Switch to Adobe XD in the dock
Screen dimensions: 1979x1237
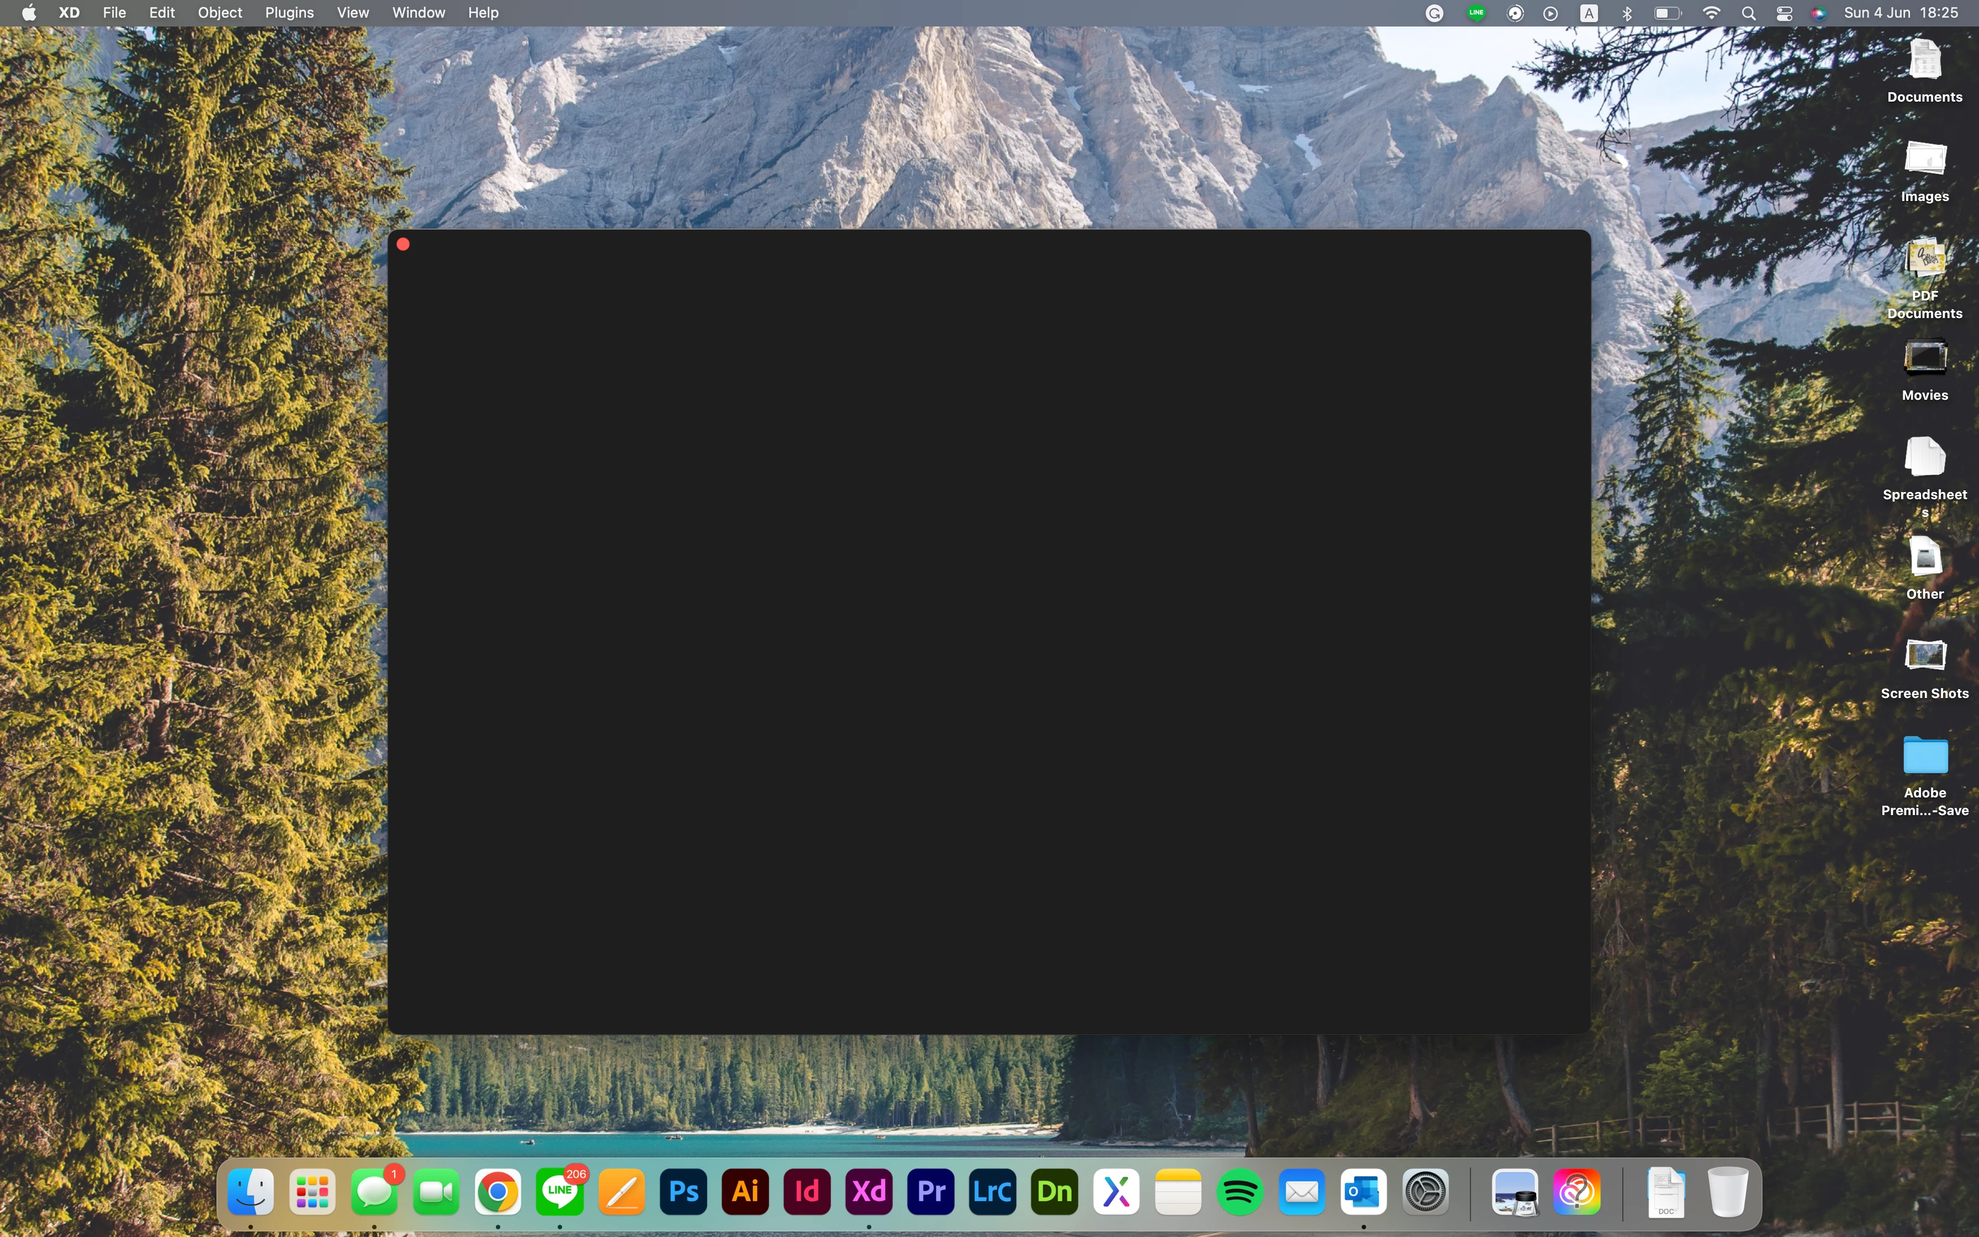click(869, 1192)
